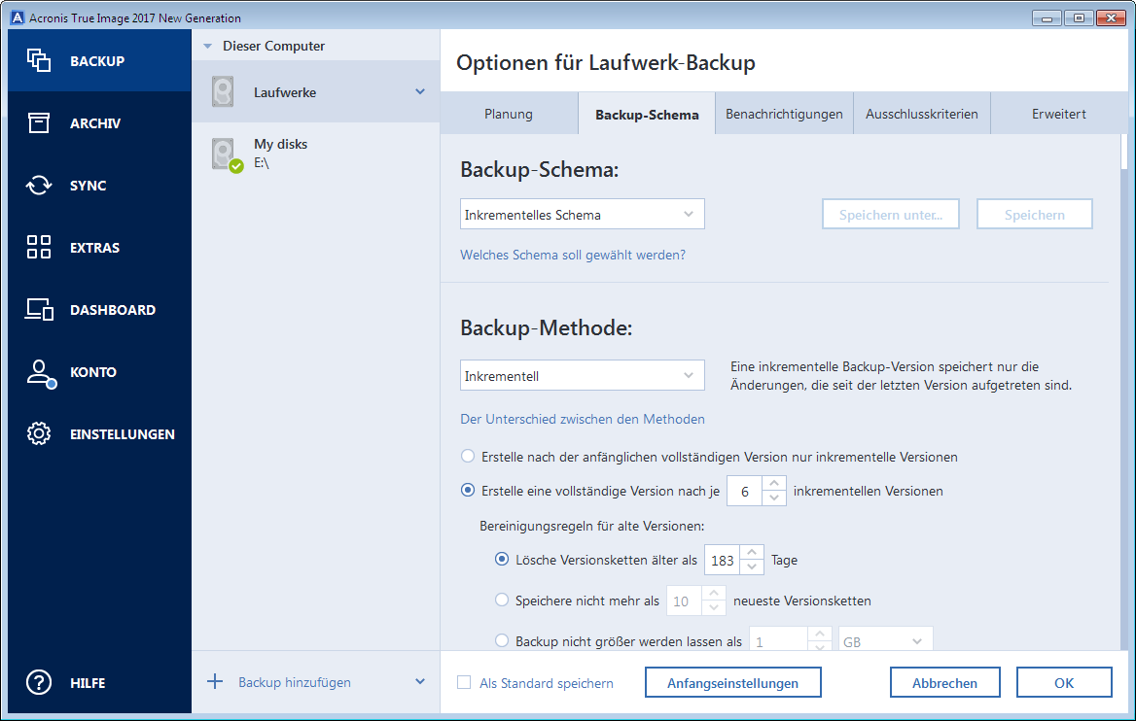Open the Sync section icon
The image size is (1136, 721).
point(38,186)
